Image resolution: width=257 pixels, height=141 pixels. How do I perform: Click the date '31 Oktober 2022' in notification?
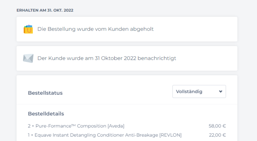tap(115, 58)
